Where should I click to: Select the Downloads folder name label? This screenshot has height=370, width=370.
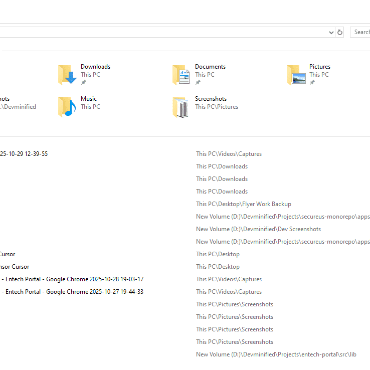click(x=95, y=67)
